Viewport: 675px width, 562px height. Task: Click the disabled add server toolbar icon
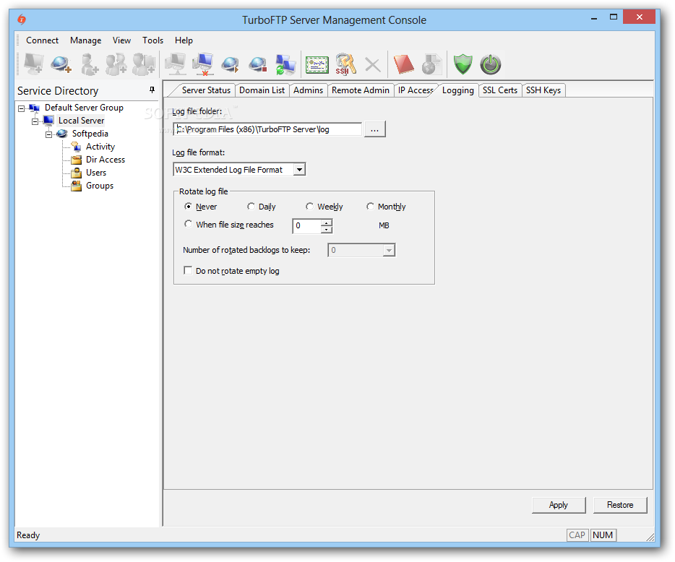33,64
